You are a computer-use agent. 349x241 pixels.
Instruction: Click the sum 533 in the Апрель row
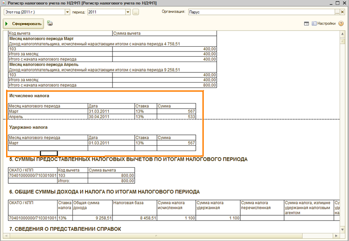click(176, 117)
